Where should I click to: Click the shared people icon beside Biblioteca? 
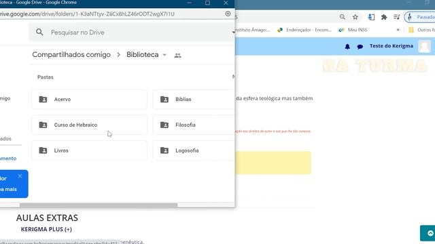tap(177, 56)
